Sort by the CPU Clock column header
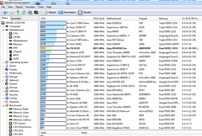202x136 pixels. coord(98,18)
